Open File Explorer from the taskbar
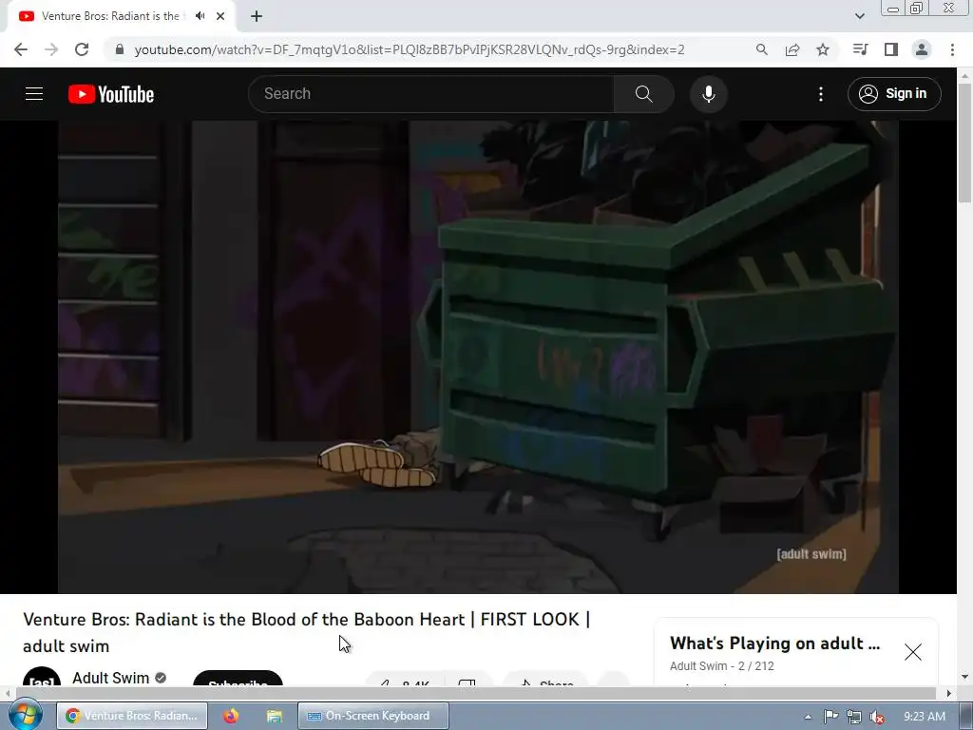Image resolution: width=973 pixels, height=730 pixels. click(275, 716)
